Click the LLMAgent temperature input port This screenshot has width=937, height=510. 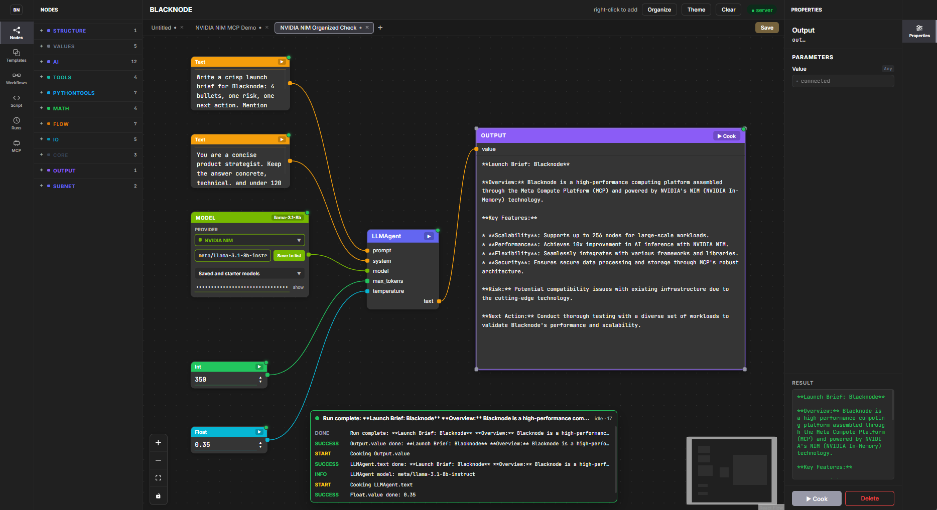tap(367, 291)
